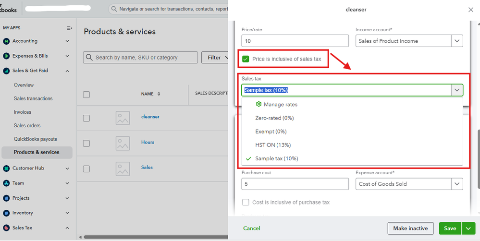Sort by the NAME column arrows
Viewport: 480px width, 241px height.
(x=159, y=94)
